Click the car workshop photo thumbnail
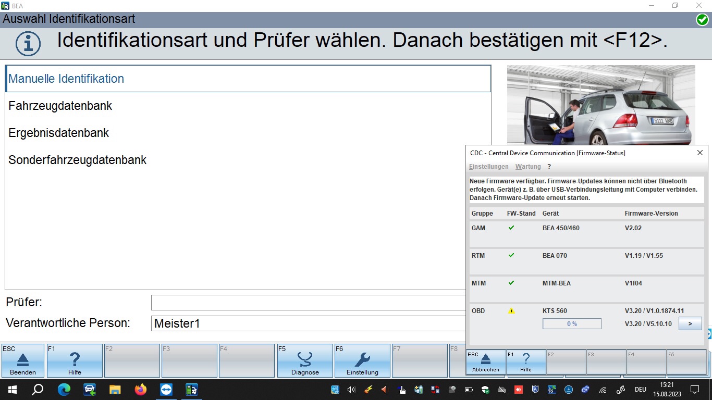Screen dimensions: 712x400 coord(601,105)
